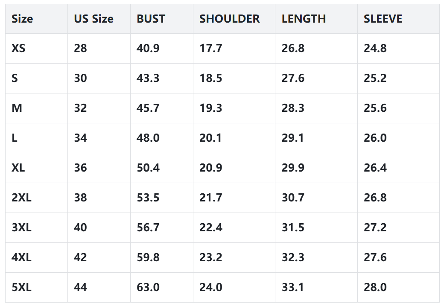Image resolution: width=444 pixels, height=306 pixels.
Task: Select sleeve value 28.0 for 5XL
Action: [375, 287]
